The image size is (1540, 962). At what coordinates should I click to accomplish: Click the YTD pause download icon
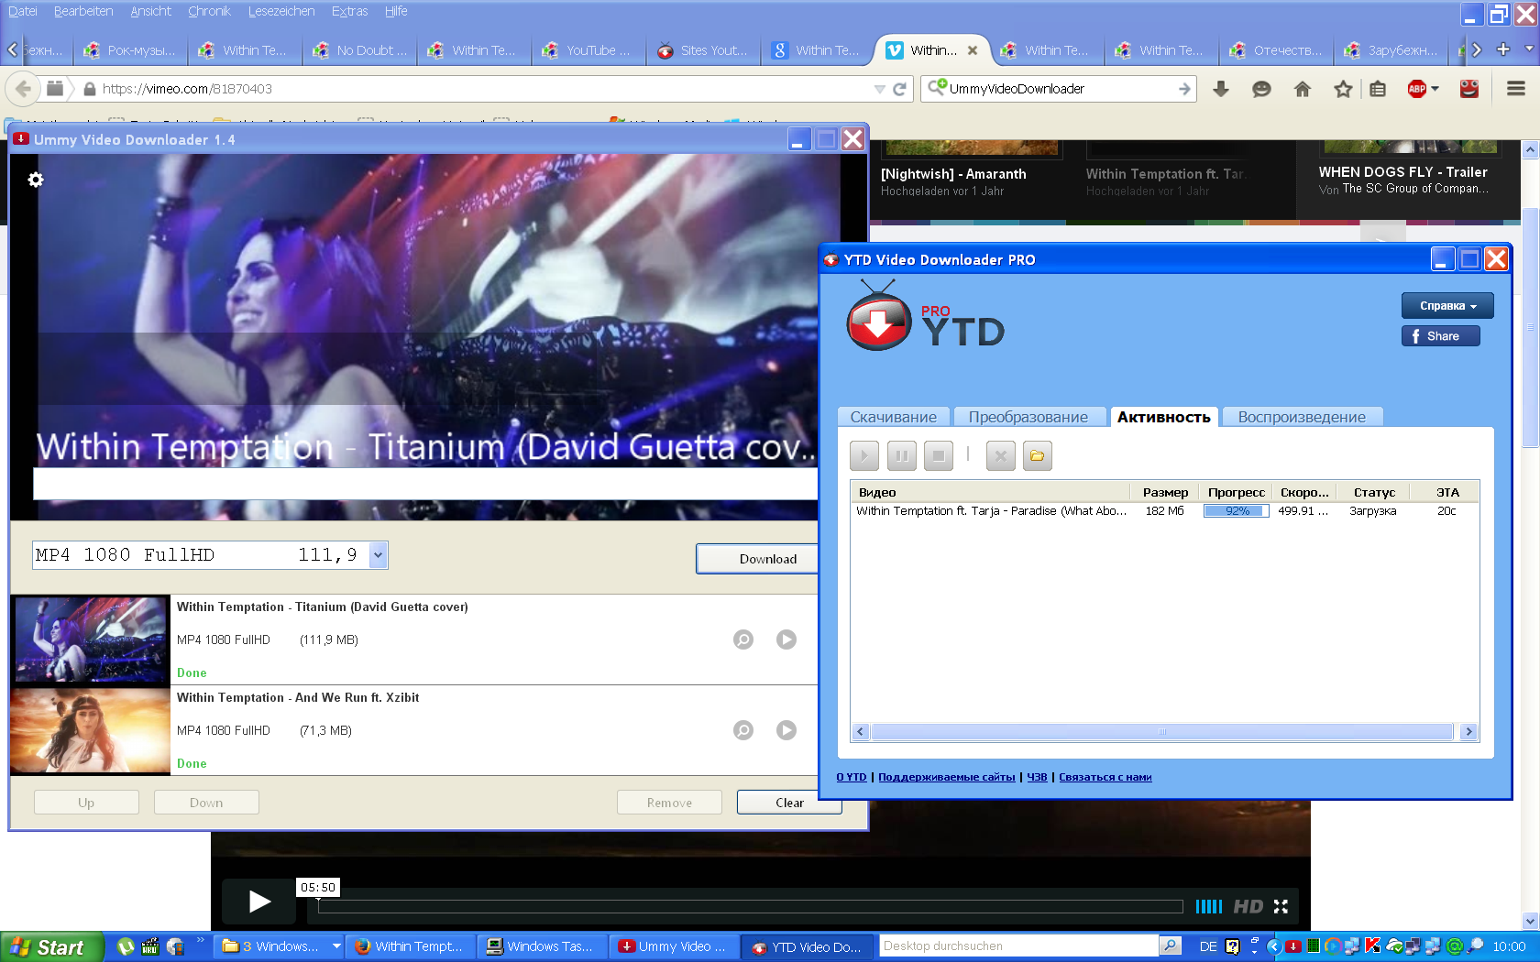pos(901,455)
